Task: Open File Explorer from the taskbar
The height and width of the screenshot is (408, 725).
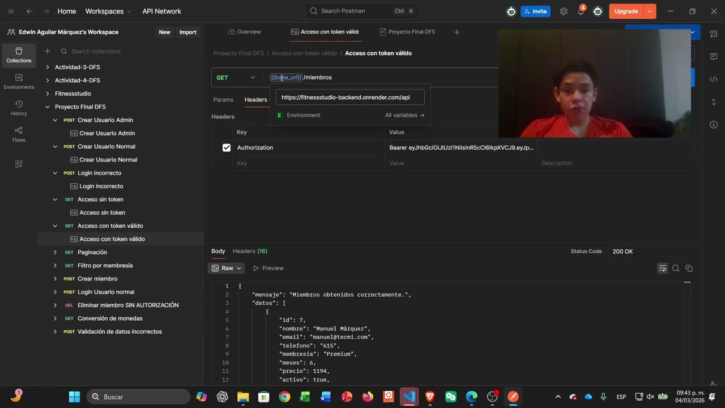Action: coord(243,397)
